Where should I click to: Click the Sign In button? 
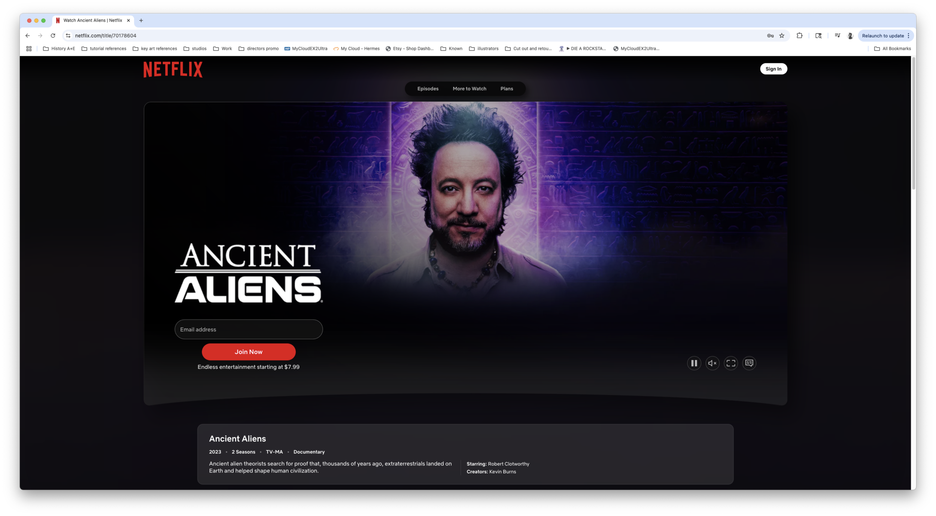pyautogui.click(x=773, y=69)
